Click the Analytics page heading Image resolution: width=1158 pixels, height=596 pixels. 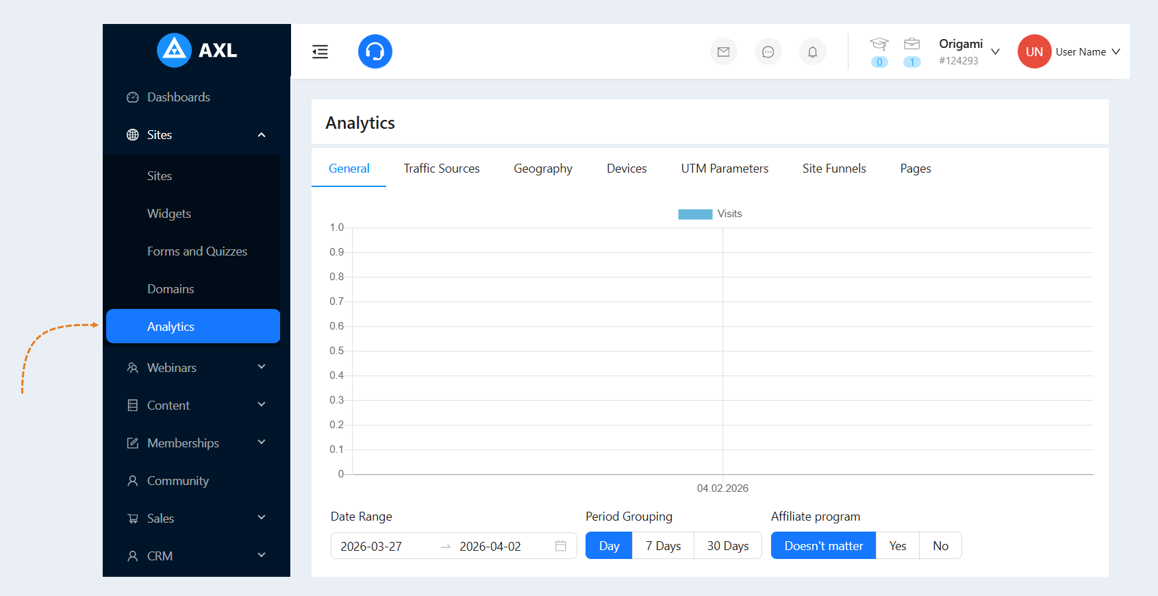click(360, 123)
